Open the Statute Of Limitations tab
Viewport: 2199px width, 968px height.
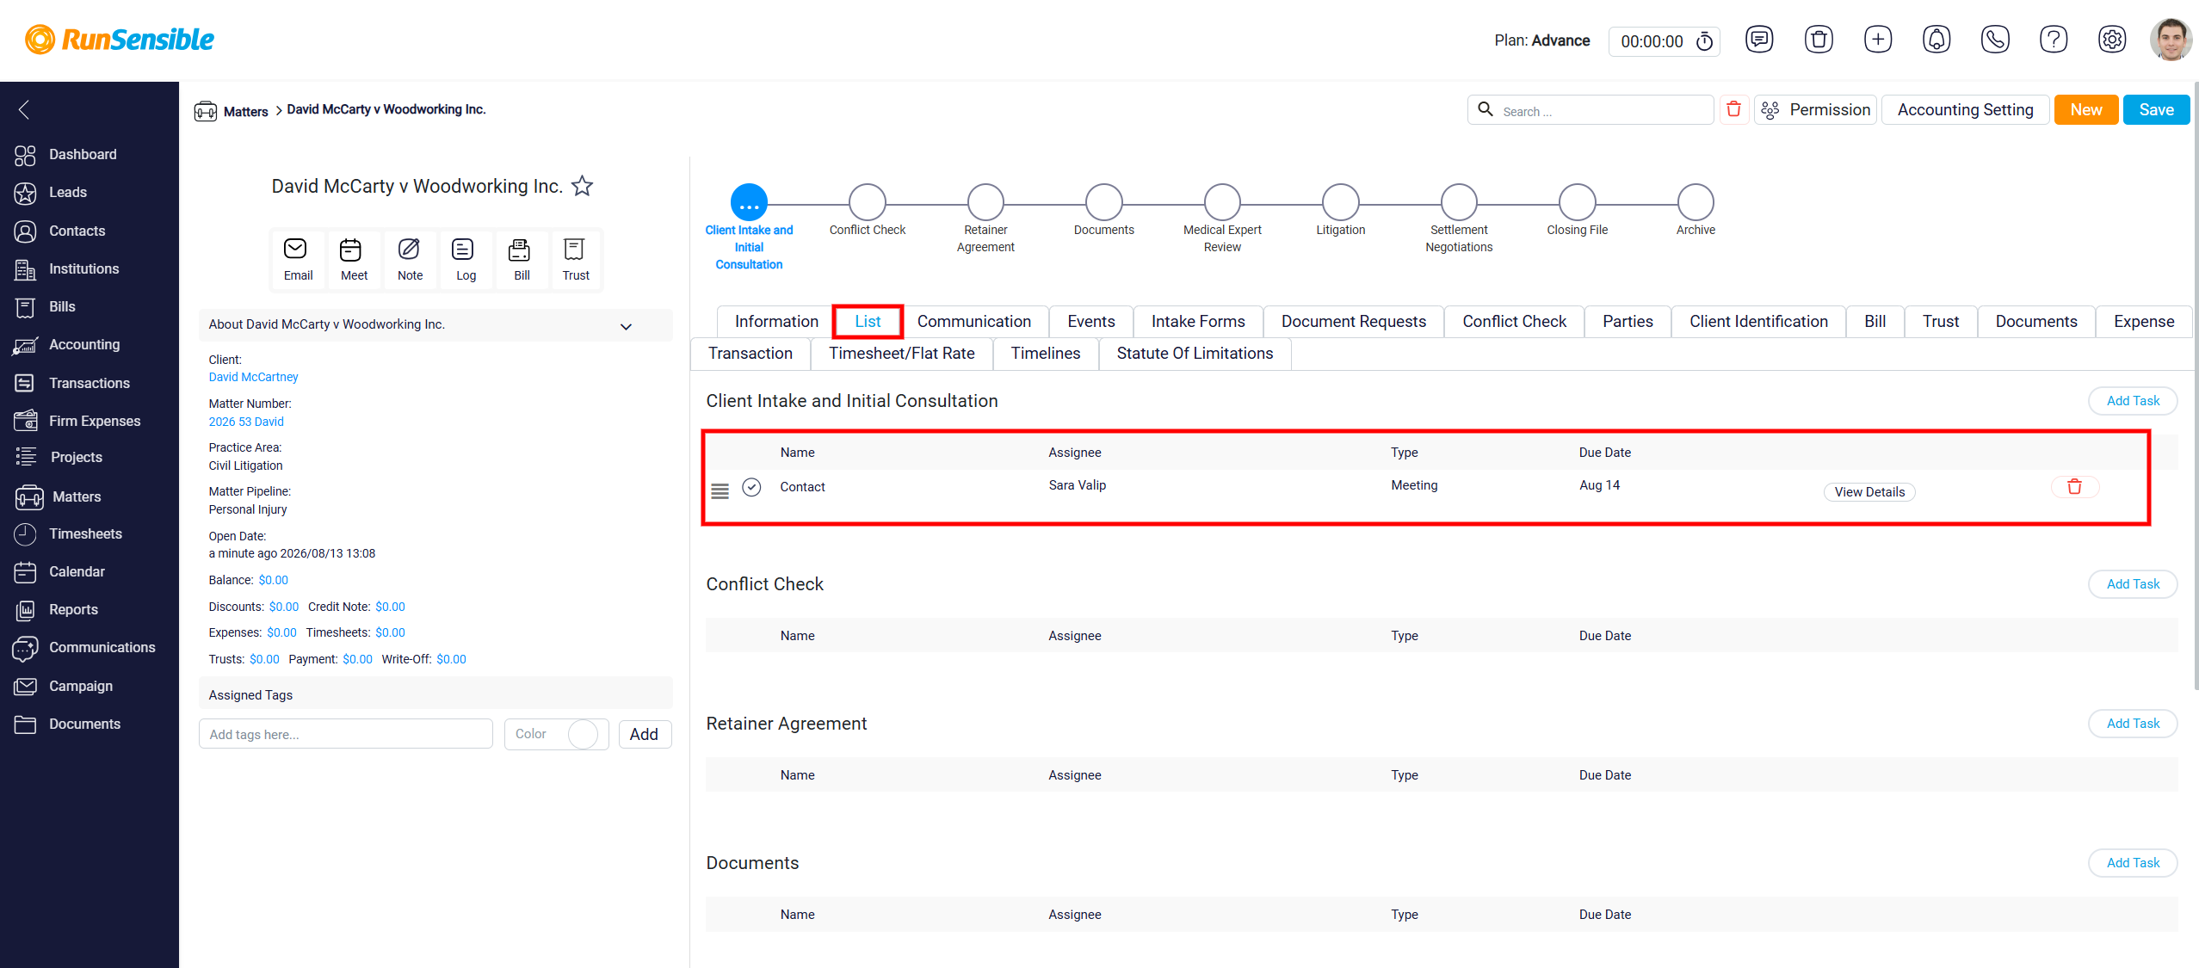(1195, 354)
